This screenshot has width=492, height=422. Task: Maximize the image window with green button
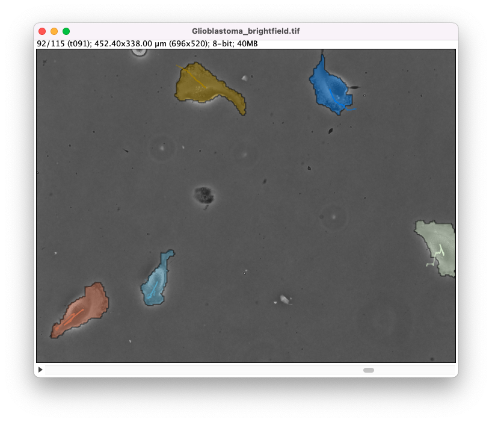click(66, 31)
